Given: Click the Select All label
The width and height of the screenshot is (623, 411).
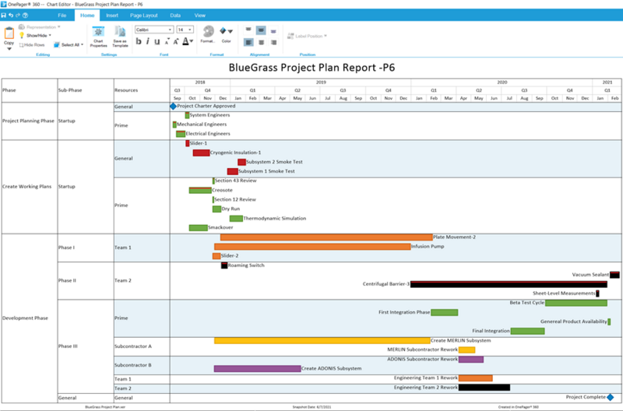Looking at the screenshot, I should 70,45.
